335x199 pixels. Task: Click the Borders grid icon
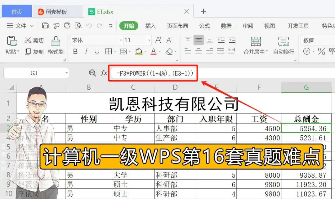point(109,51)
